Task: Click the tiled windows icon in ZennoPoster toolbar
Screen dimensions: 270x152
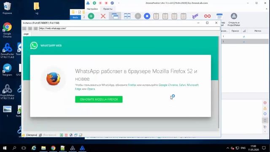Action: (x=127, y=16)
